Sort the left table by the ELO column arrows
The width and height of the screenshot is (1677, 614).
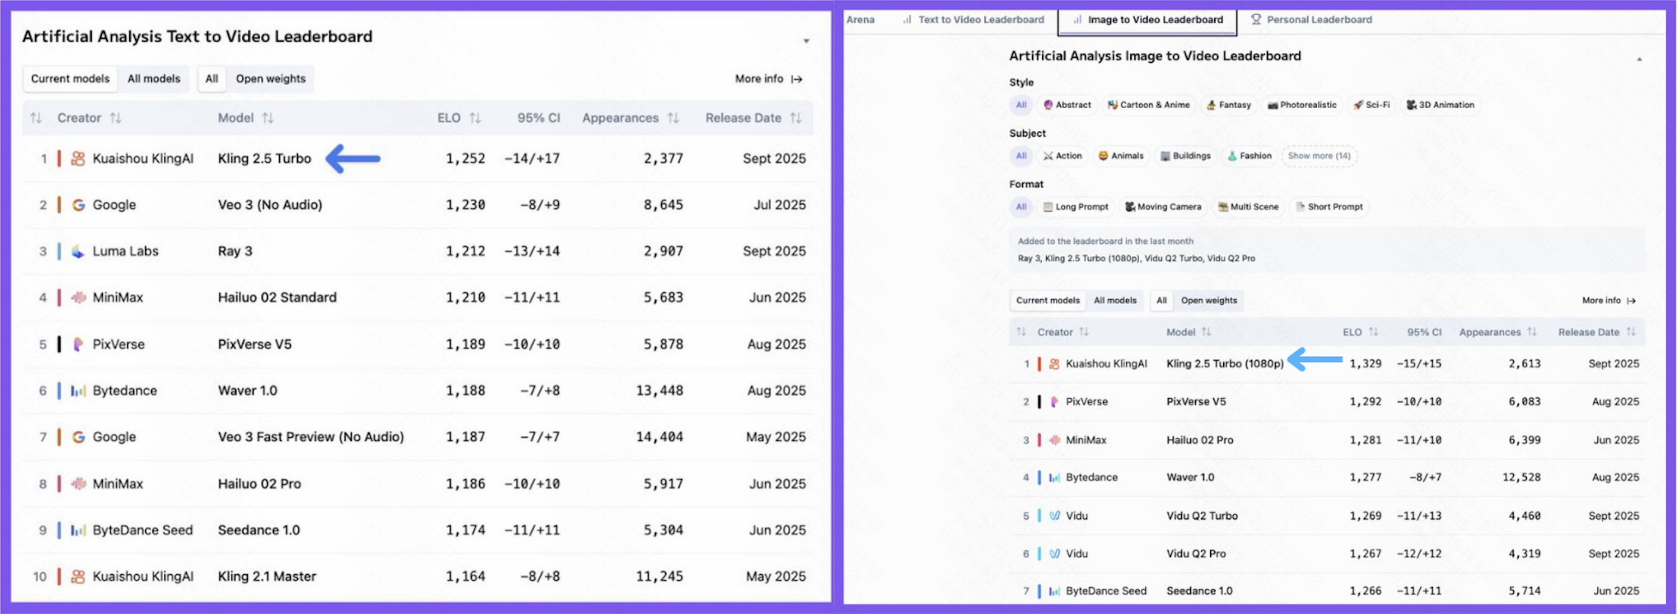coord(475,118)
